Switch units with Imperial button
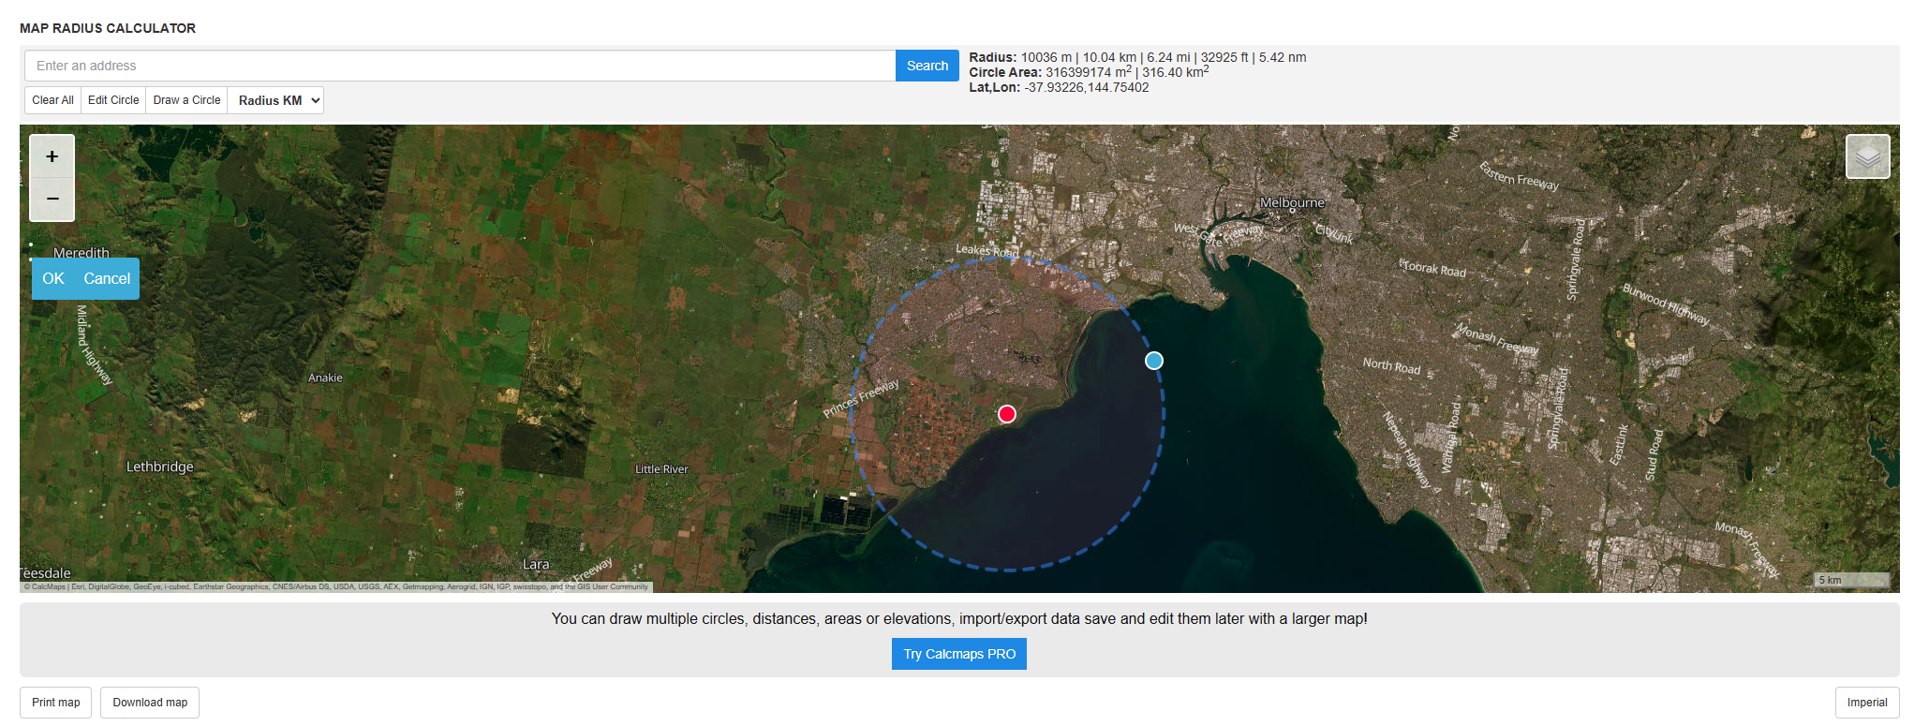The width and height of the screenshot is (1914, 726). (1867, 703)
